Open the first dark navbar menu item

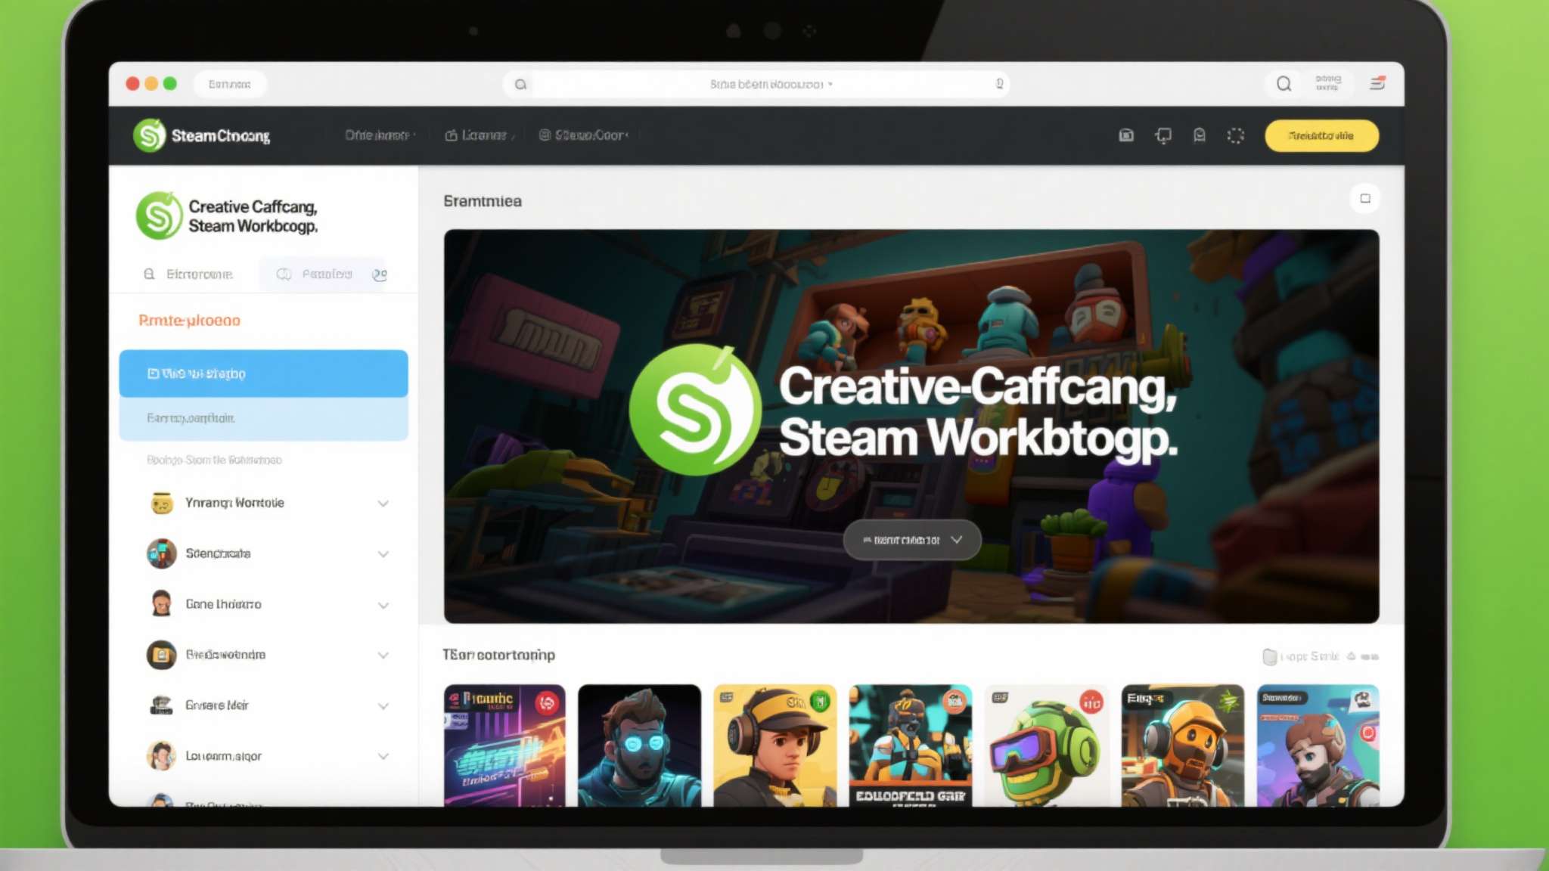pyautogui.click(x=380, y=135)
